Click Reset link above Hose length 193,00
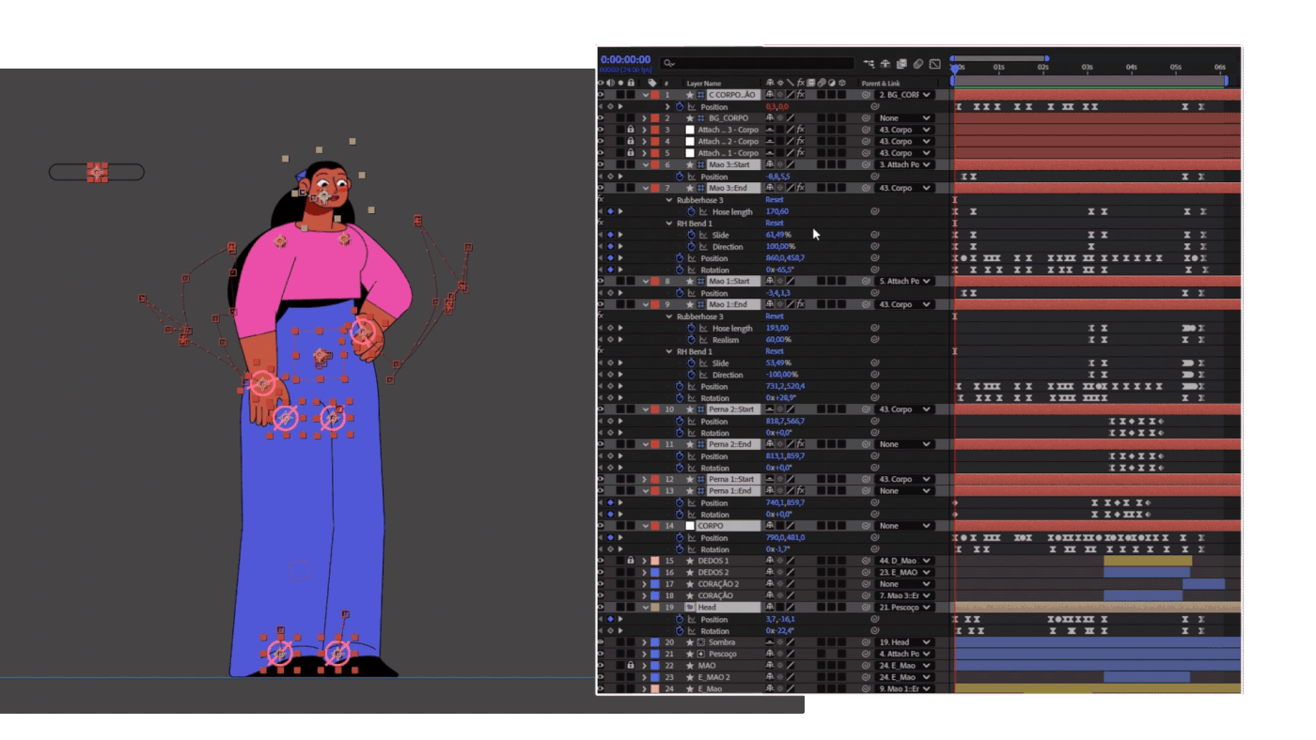 point(775,316)
